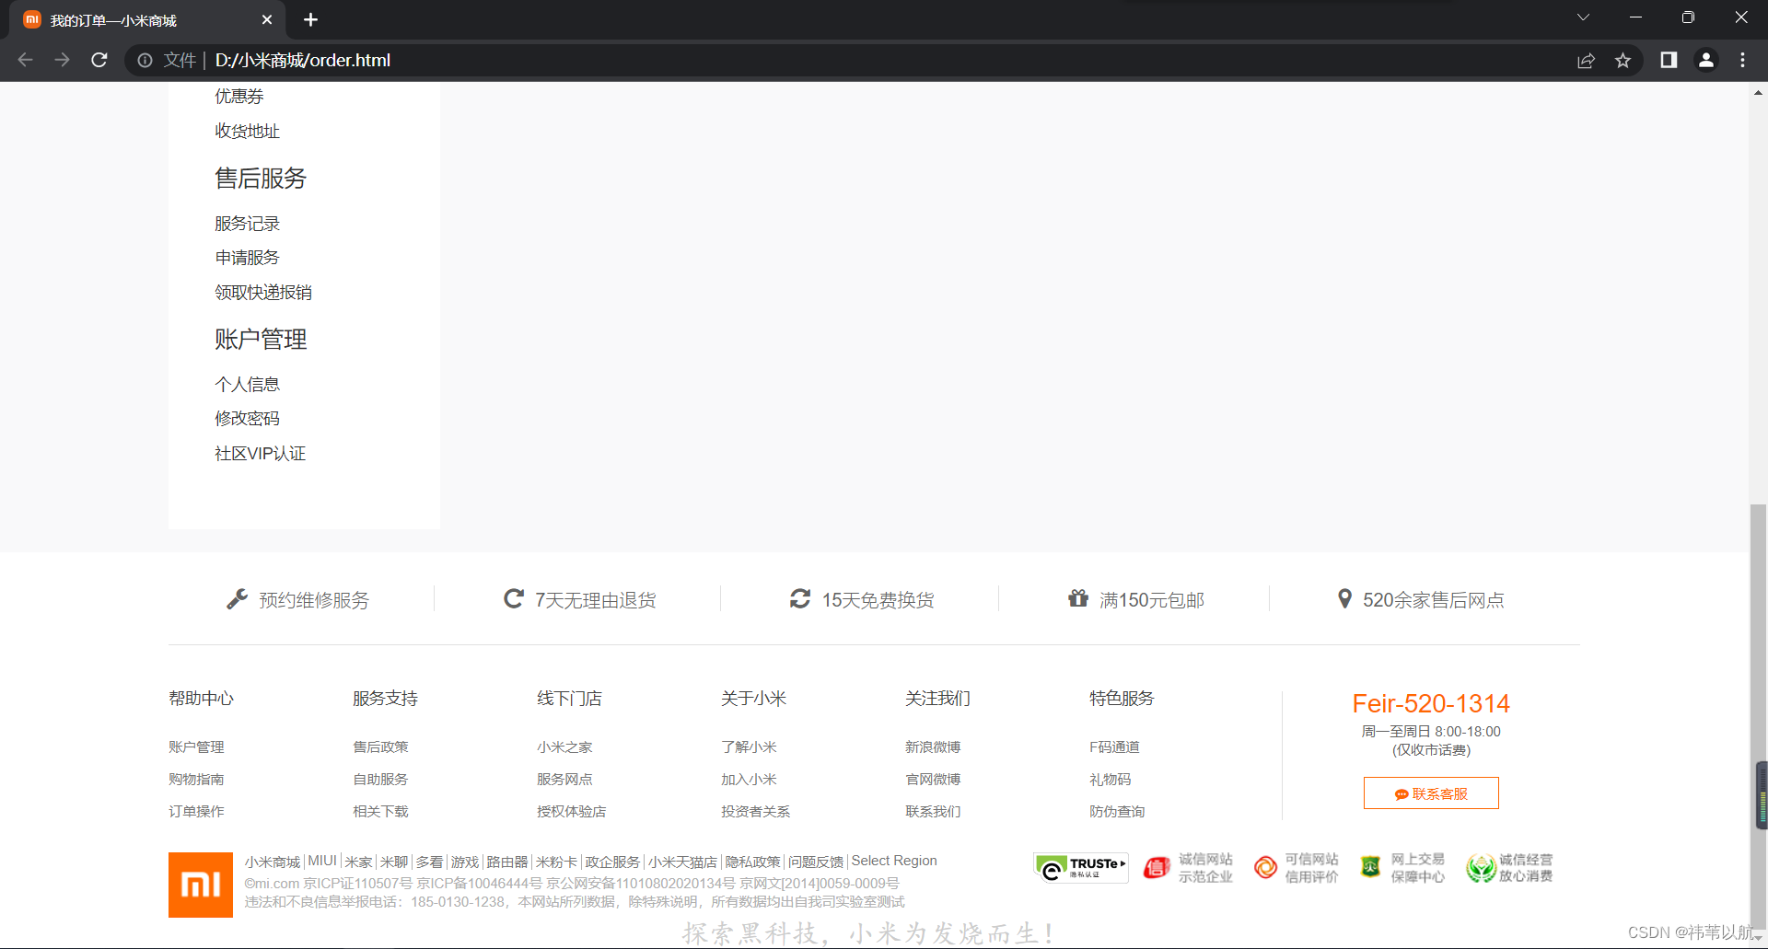Click the 可信网站信用评价 badge

(1297, 867)
